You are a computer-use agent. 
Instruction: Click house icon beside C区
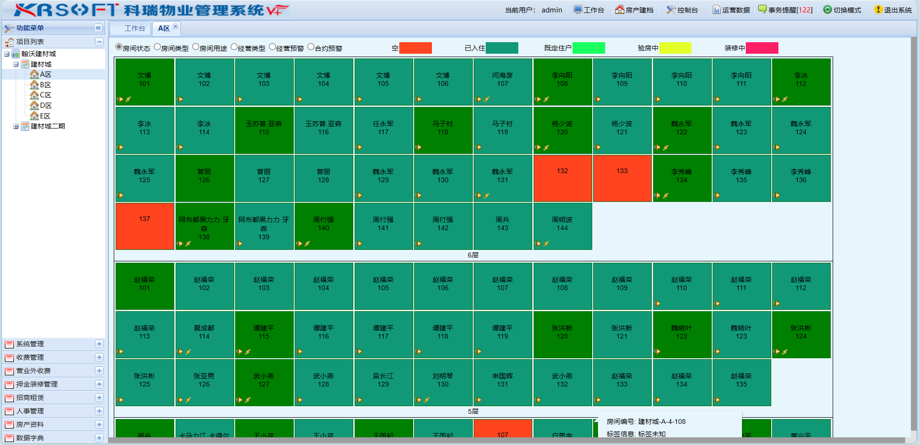(34, 95)
